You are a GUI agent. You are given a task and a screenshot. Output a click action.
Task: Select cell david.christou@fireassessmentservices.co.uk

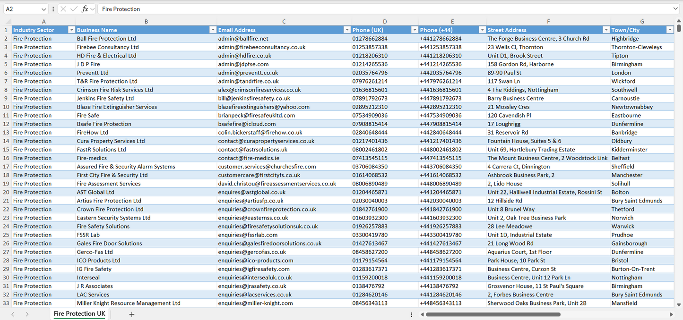pos(284,184)
